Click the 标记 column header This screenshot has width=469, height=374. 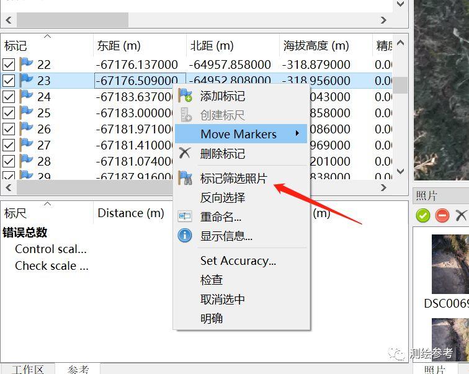pos(47,46)
